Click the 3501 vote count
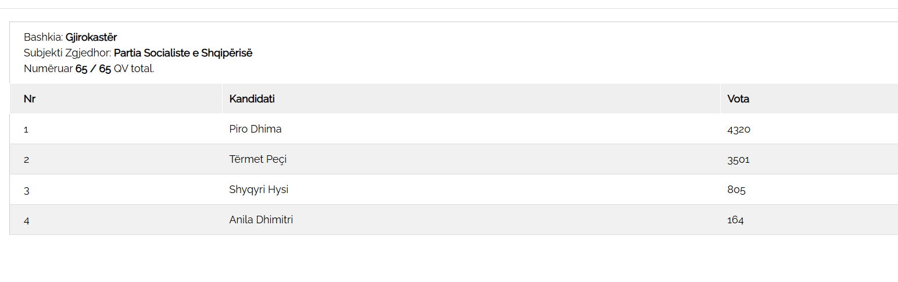The image size is (898, 282). 738,159
